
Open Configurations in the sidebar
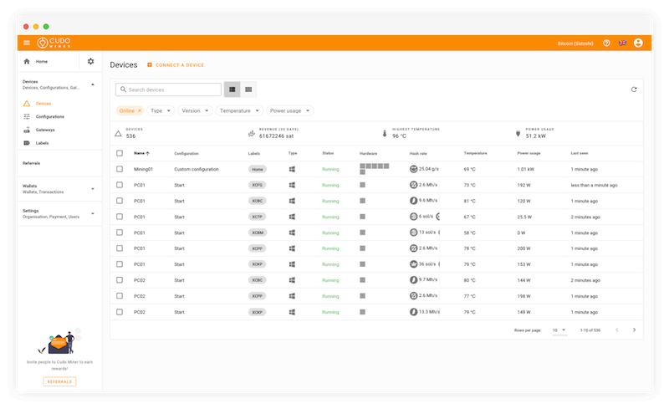49,116
